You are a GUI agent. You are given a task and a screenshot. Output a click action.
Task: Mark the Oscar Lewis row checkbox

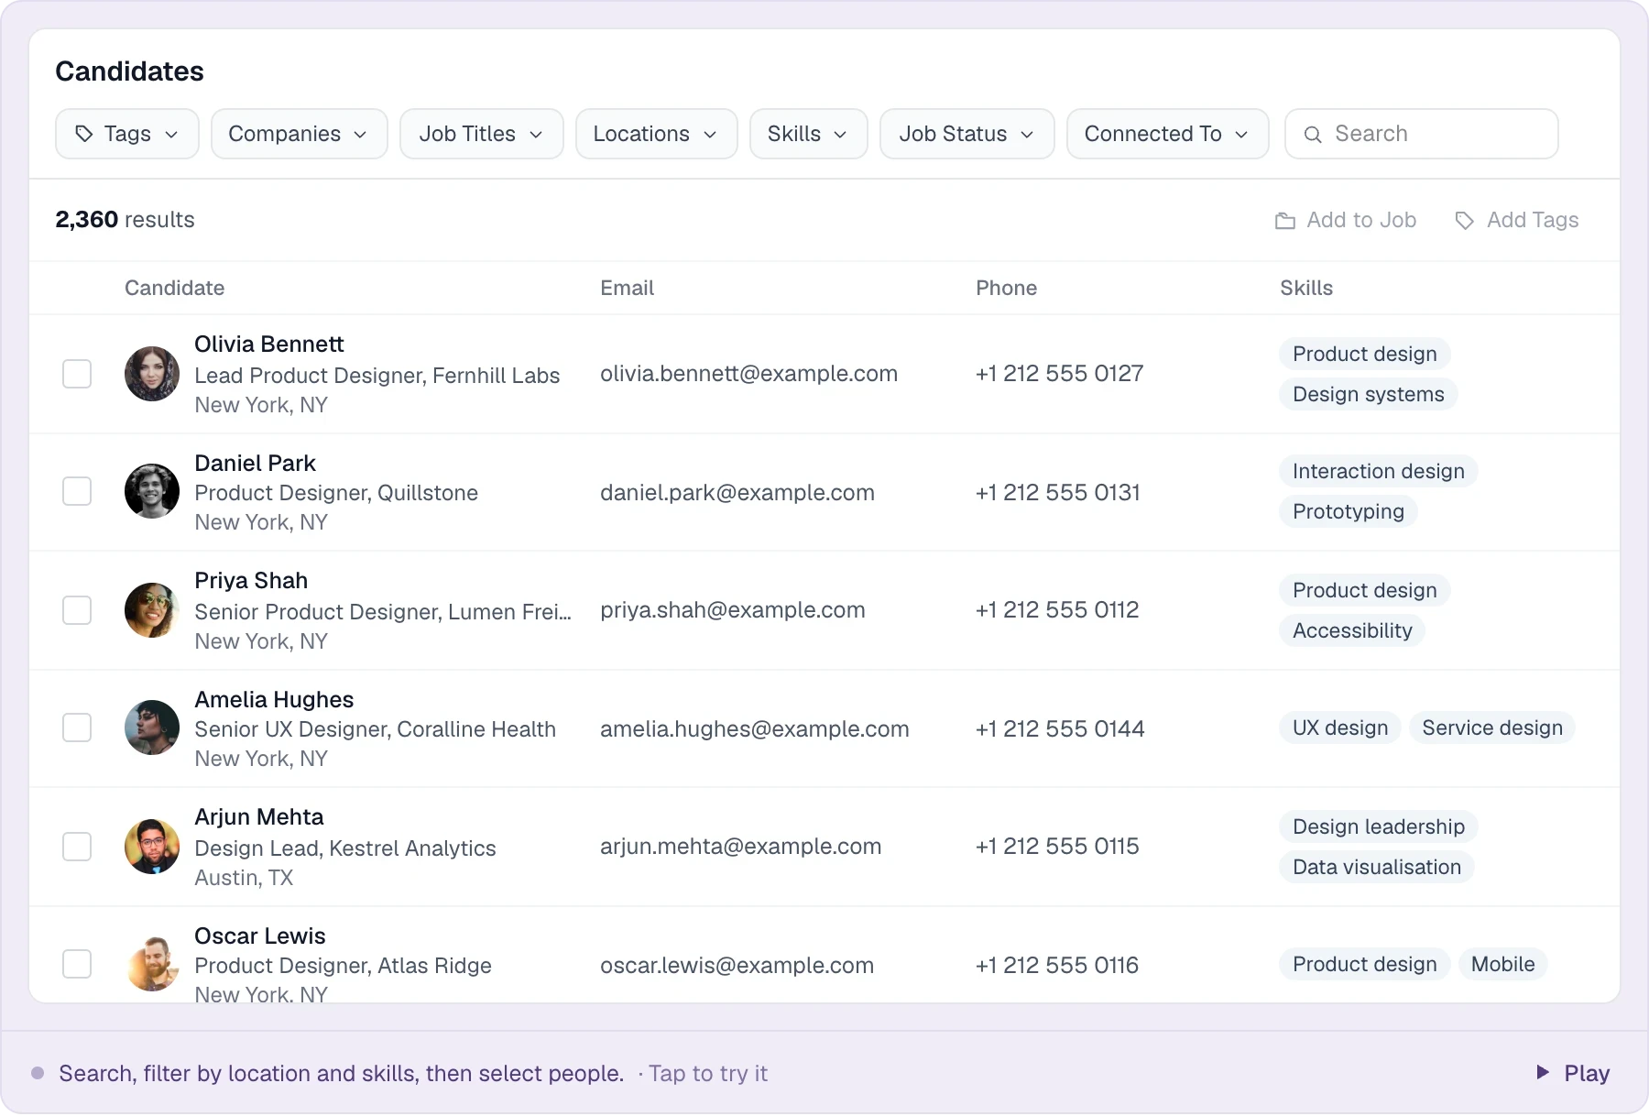[x=77, y=964]
